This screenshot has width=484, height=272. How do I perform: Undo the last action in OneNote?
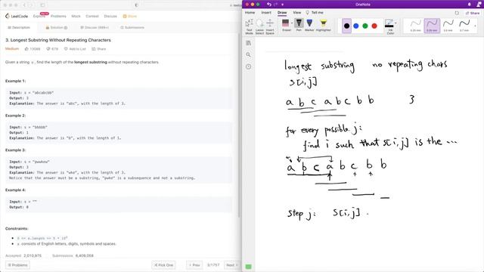point(269,5)
